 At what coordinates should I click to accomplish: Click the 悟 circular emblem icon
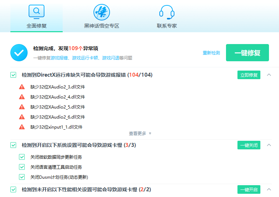click(102, 12)
